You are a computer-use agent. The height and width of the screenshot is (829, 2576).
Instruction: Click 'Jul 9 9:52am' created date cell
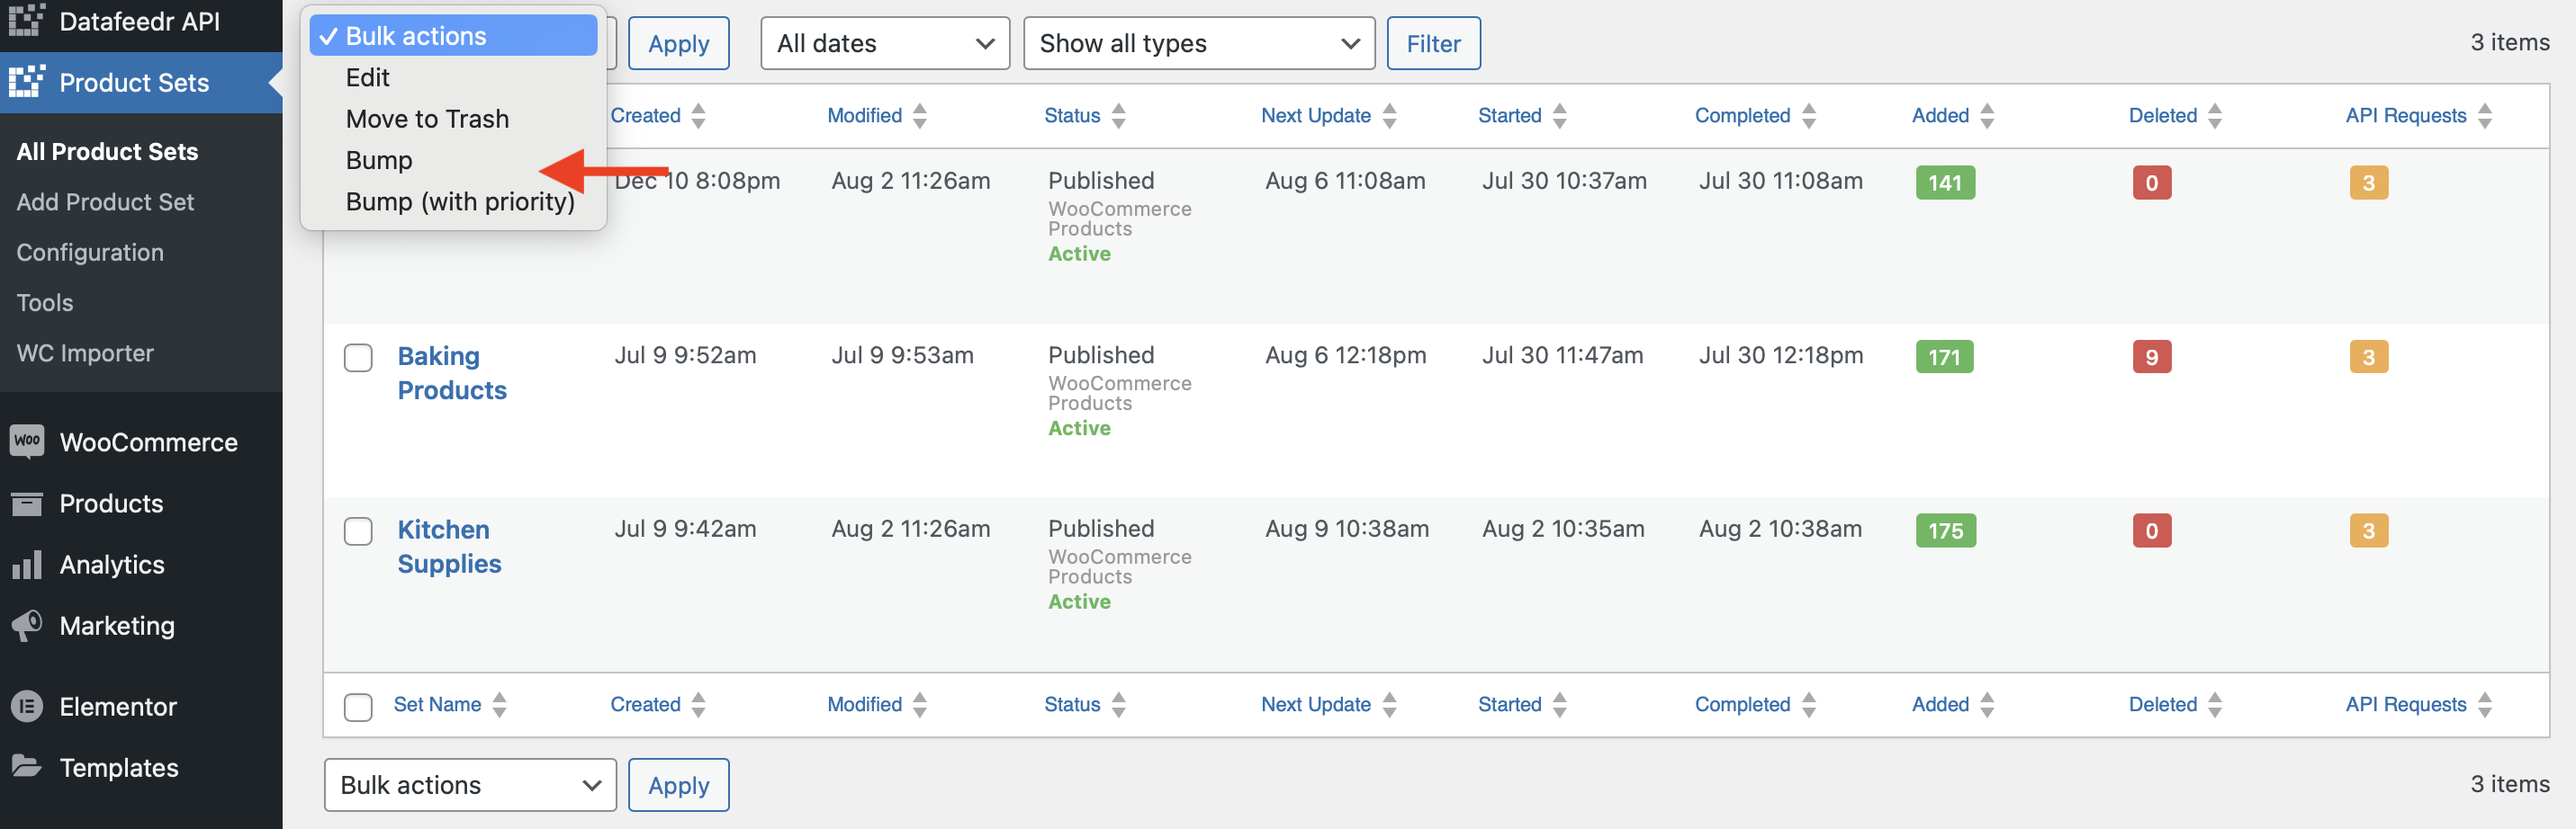685,355
